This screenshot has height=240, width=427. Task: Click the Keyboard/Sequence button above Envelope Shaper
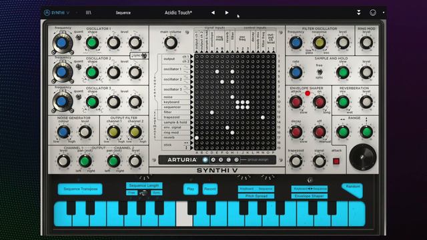pos(310,189)
